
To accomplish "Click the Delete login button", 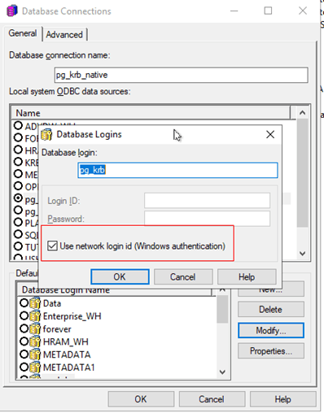I will pyautogui.click(x=271, y=309).
